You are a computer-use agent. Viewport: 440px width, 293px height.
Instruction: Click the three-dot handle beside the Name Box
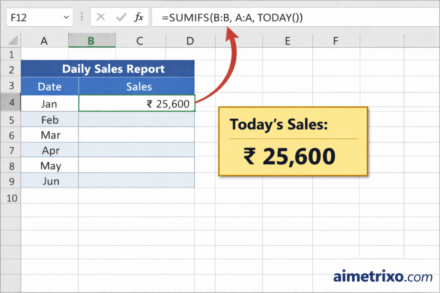(x=81, y=17)
